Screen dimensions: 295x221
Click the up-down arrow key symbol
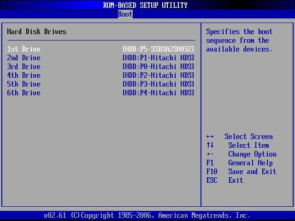click(210, 145)
